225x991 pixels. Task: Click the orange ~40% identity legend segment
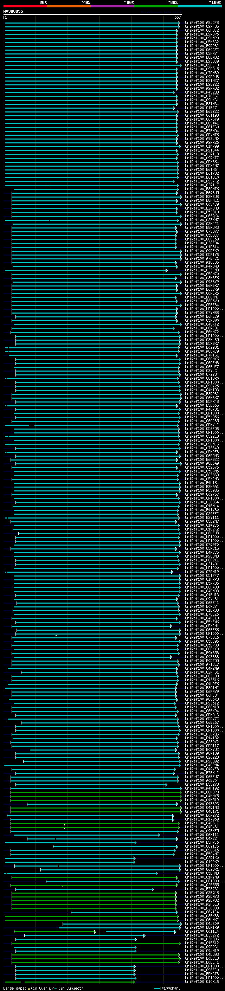(x=69, y=6)
